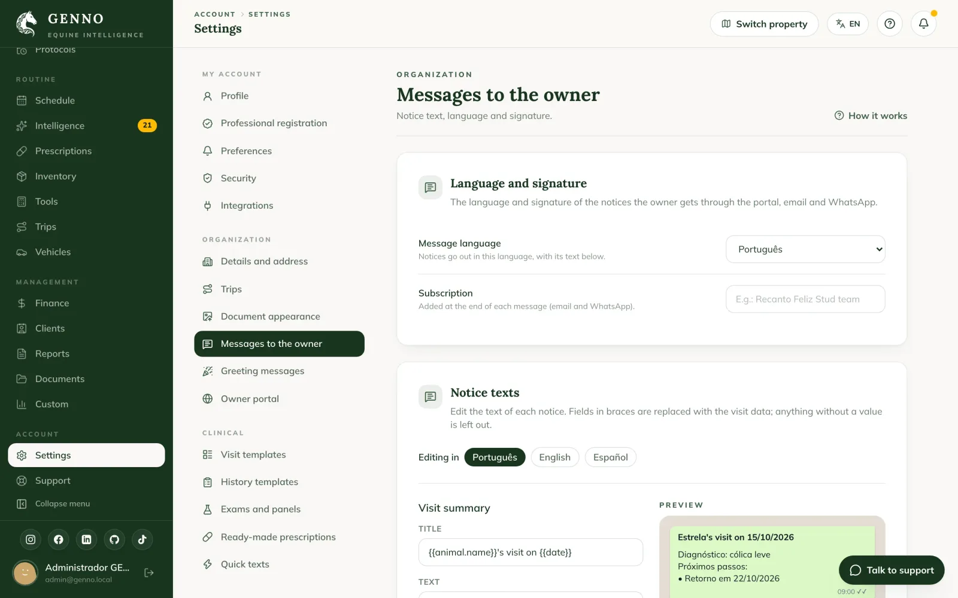Image resolution: width=958 pixels, height=598 pixels.
Task: Open the EN language switcher
Action: tap(848, 24)
